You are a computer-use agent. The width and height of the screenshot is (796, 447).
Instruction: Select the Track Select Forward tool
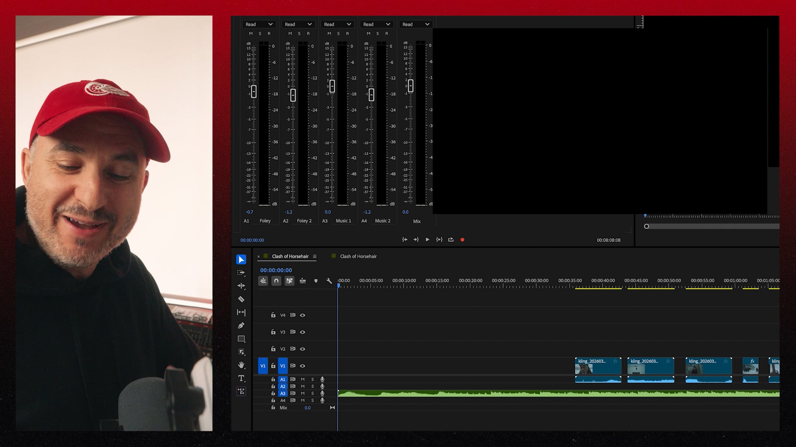pos(242,272)
